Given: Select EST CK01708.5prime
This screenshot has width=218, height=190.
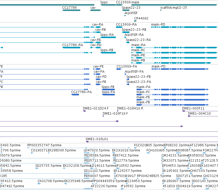Looking at the screenshot, I should [x=51, y=181].
